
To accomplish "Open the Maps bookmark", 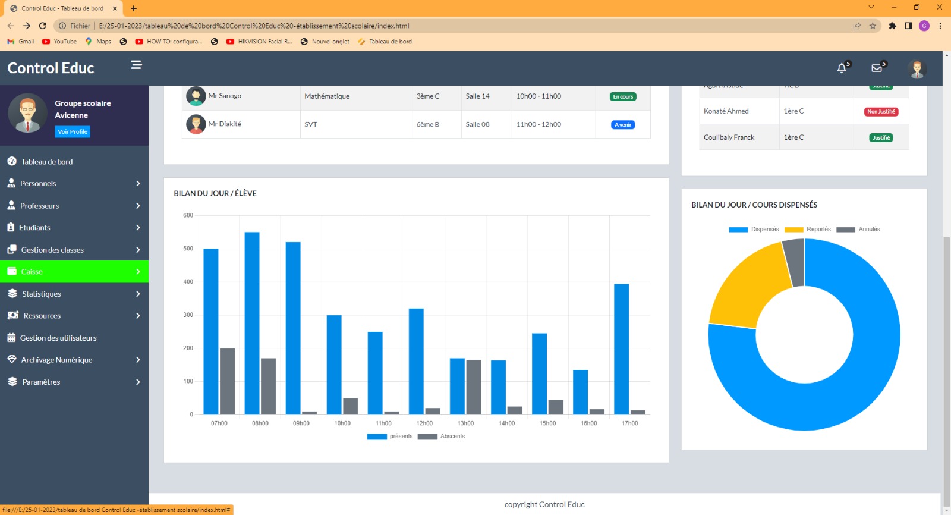I will coord(98,42).
